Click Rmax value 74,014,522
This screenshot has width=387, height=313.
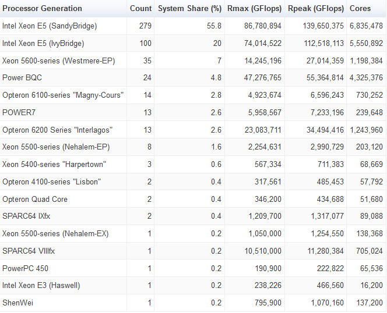(263, 44)
